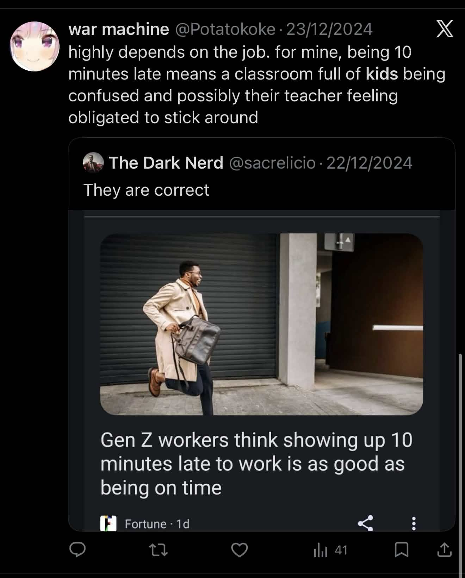465x578 pixels.
Task: Bookmark this tweet
Action: 401,550
